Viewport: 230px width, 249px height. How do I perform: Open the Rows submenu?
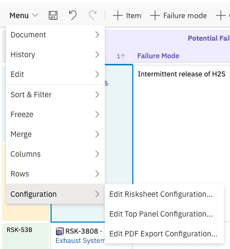click(55, 174)
